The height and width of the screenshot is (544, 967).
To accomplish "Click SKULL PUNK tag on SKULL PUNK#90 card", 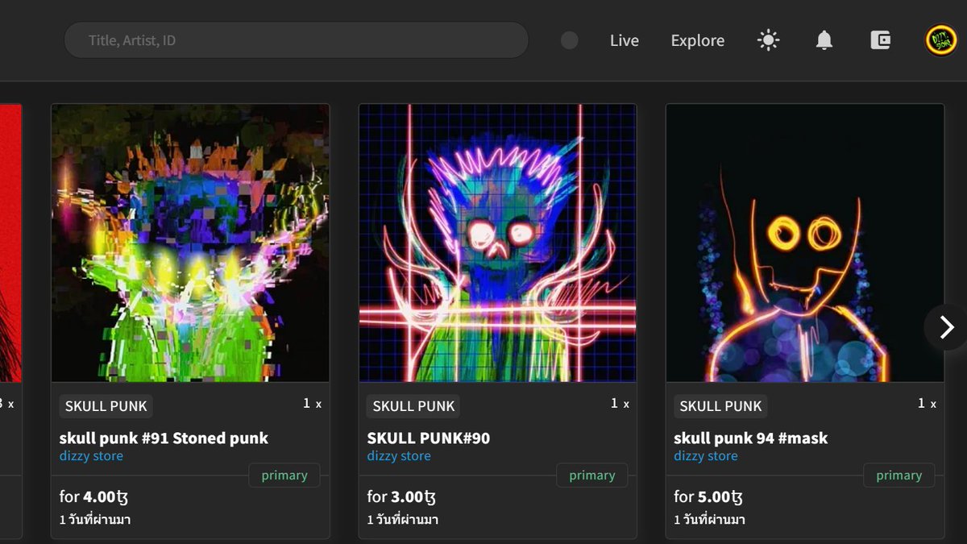I will point(413,406).
